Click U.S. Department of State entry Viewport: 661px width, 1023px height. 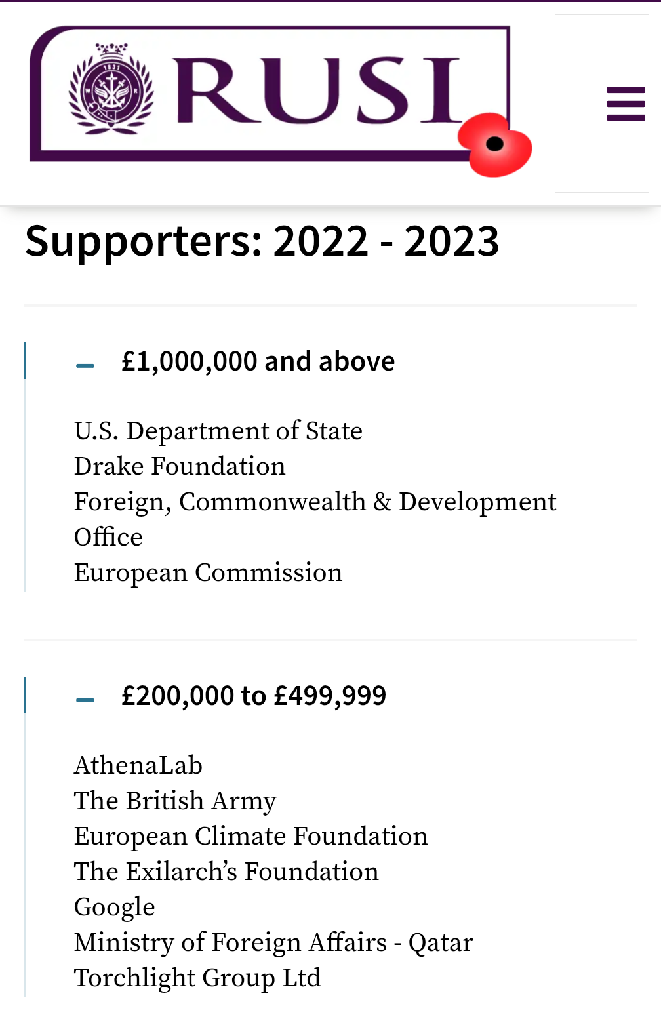coord(218,431)
